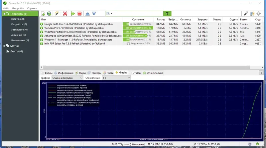Viewport: 266px width, 148px height.
Task: Select the Windows 11 Manager torrent row
Action: pos(152,40)
